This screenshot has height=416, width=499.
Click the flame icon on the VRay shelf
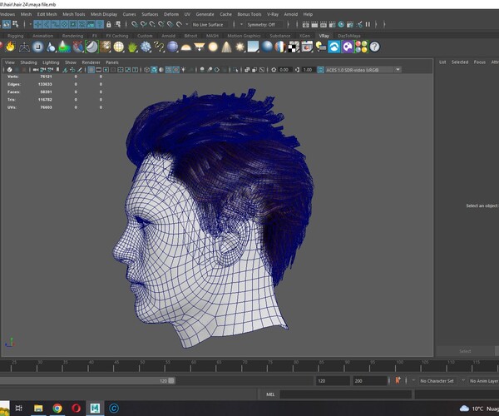point(11,47)
